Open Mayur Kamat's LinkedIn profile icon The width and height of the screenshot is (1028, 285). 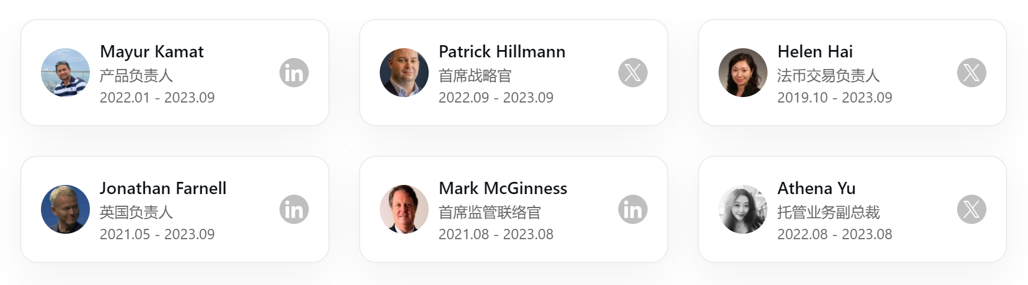point(294,73)
